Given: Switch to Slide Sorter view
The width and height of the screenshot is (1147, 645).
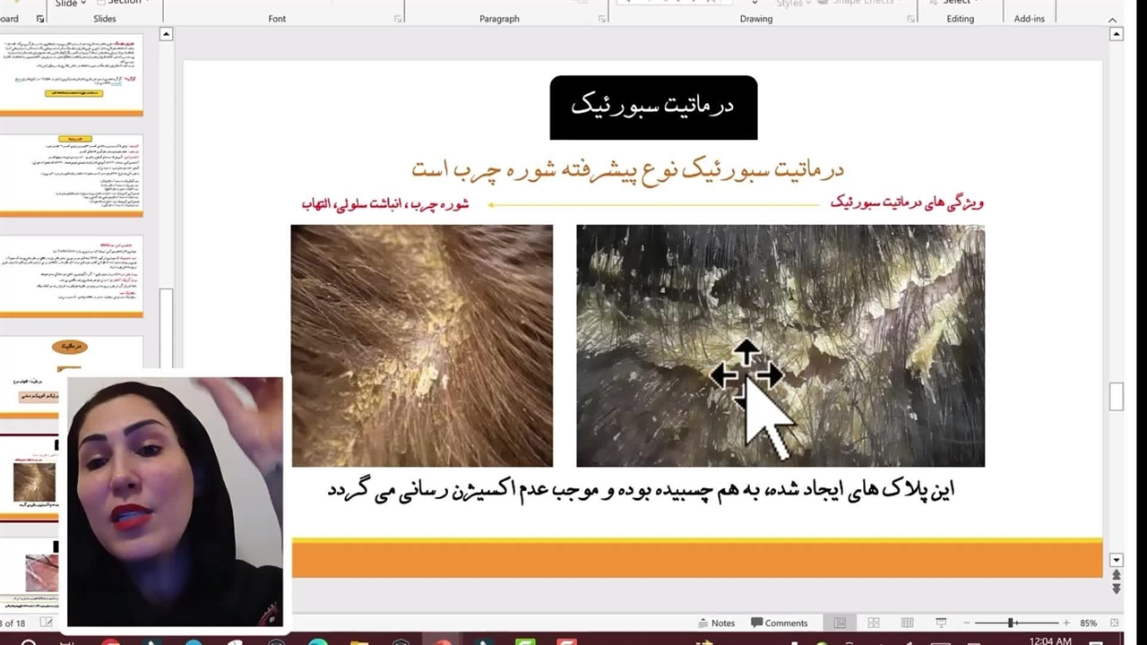Looking at the screenshot, I should tap(874, 623).
